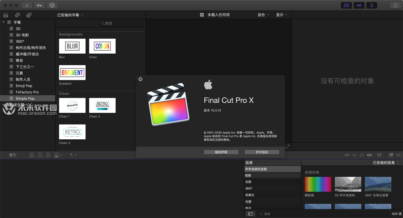Viewport: 403px width, 218px height.
Task: Select the 50 年代电视机 effect thumbnail
Action: [x=348, y=184]
